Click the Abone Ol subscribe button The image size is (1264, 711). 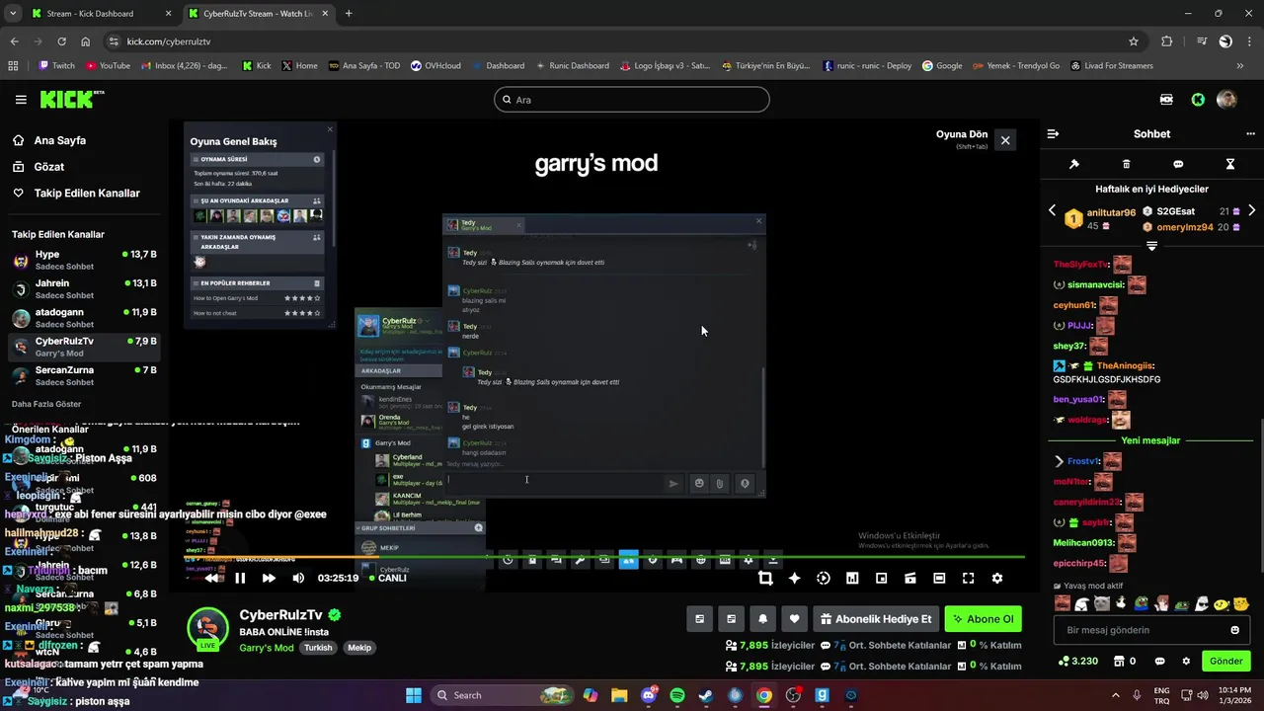pyautogui.click(x=983, y=619)
